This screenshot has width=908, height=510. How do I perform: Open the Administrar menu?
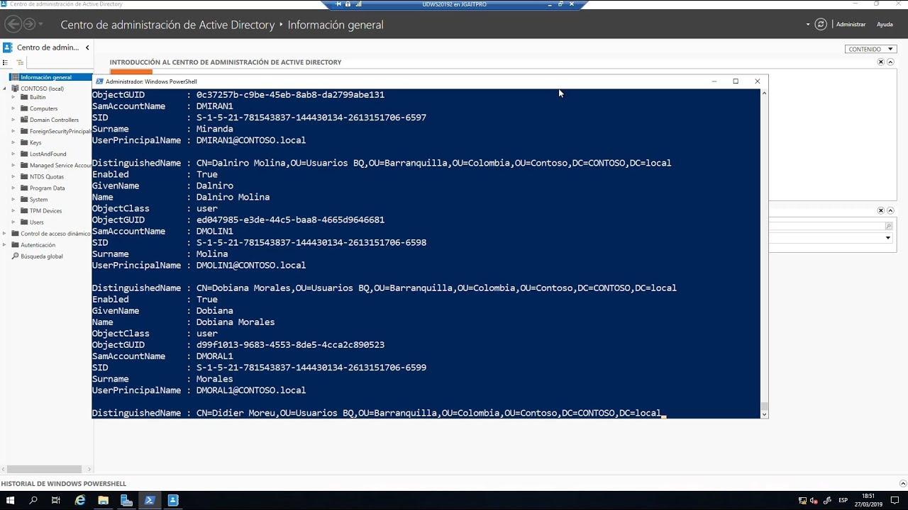[x=850, y=23]
